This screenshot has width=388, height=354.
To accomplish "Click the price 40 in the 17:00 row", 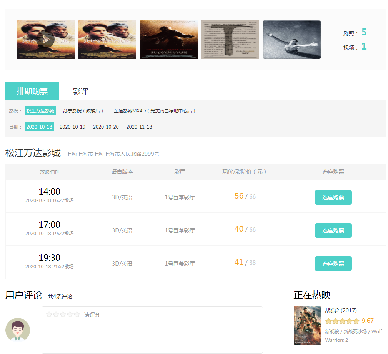I will pos(239,229).
